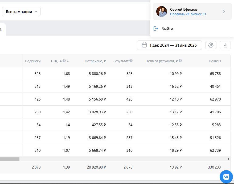Click the horizontal scrollbar thumb
This screenshot has height=184, width=234.
[x=10, y=159]
